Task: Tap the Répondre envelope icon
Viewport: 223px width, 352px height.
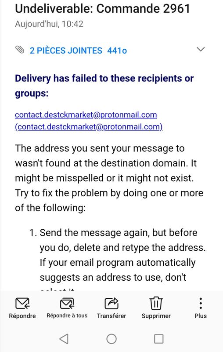Action: [x=22, y=303]
